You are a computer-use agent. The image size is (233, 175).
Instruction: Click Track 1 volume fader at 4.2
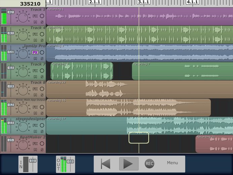click(x=11, y=12)
